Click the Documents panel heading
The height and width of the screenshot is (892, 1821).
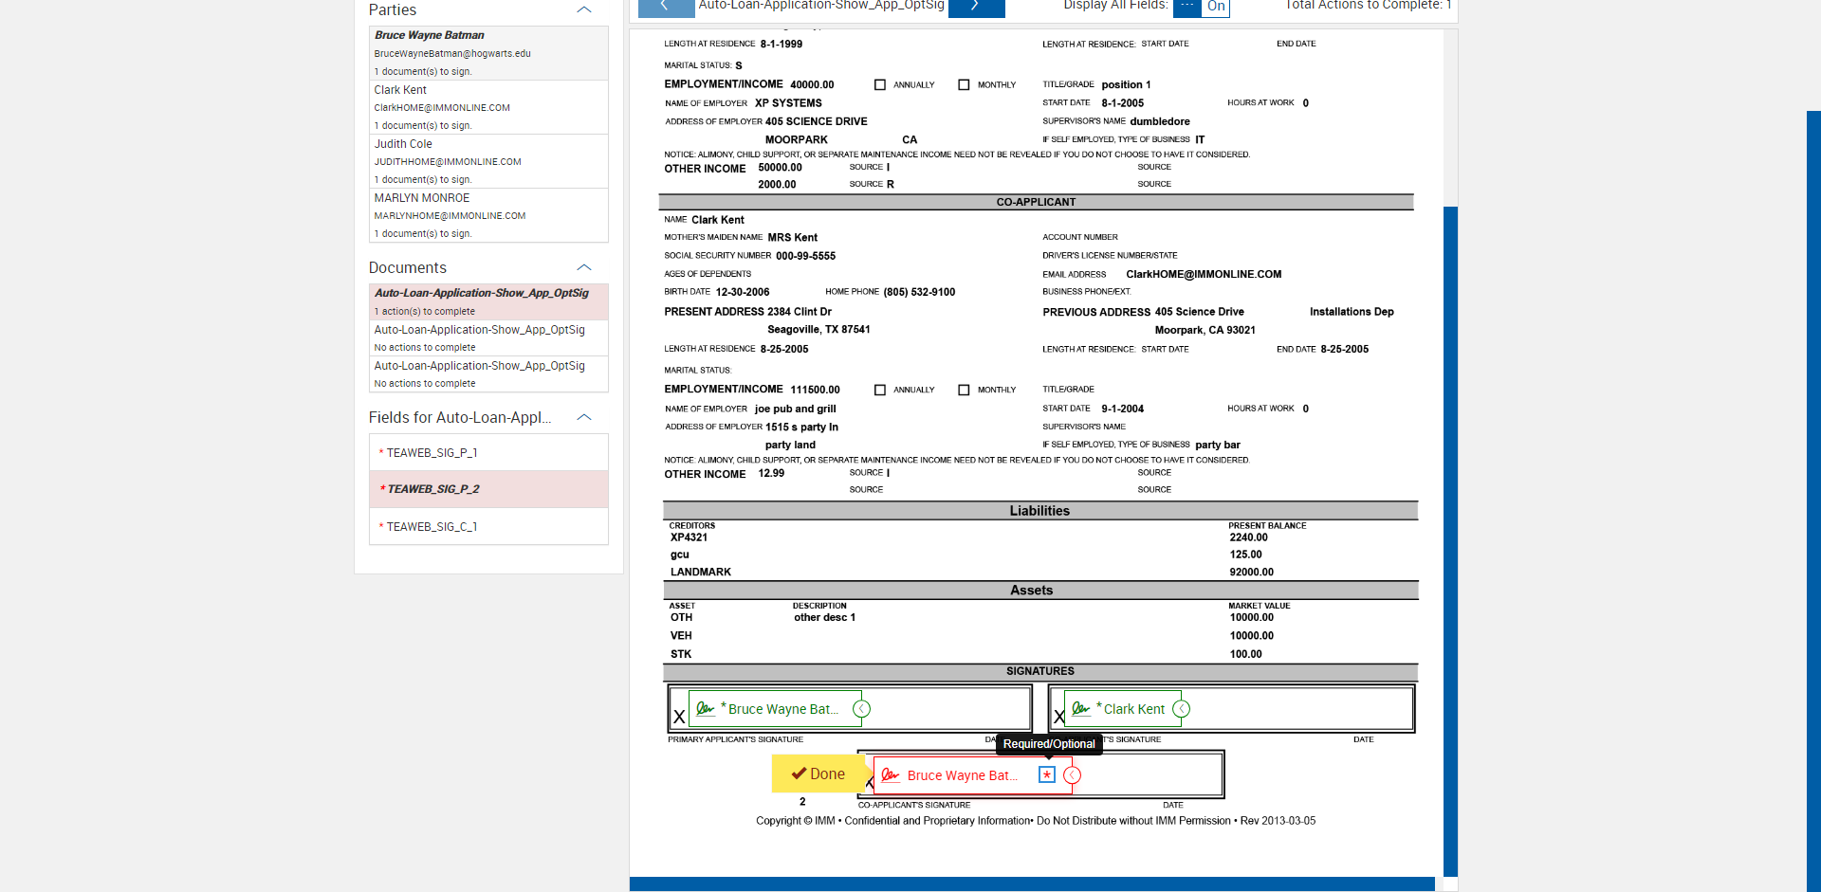coord(408,268)
